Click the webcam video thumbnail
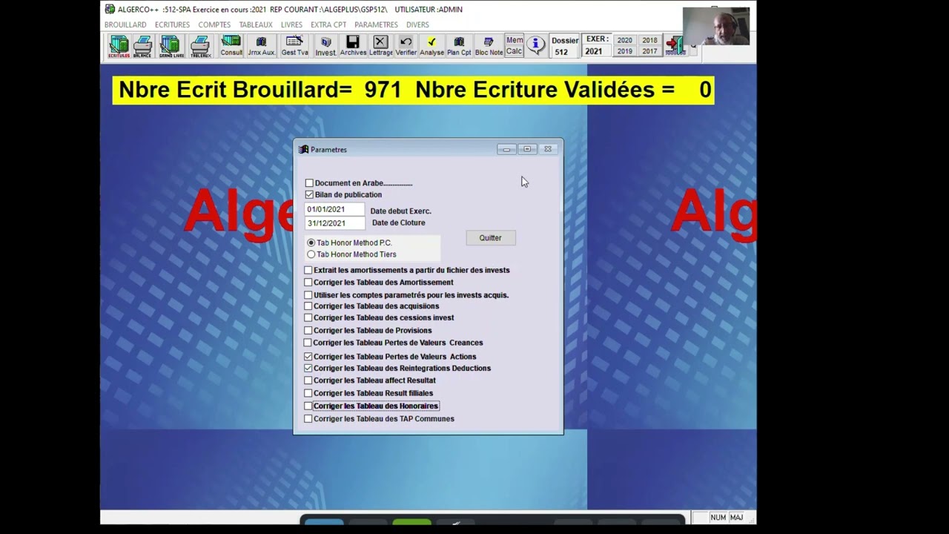Viewport: 949px width, 534px height. pos(715,27)
